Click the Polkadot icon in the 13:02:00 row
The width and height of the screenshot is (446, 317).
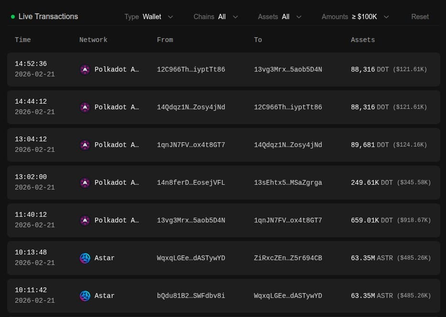[85, 183]
